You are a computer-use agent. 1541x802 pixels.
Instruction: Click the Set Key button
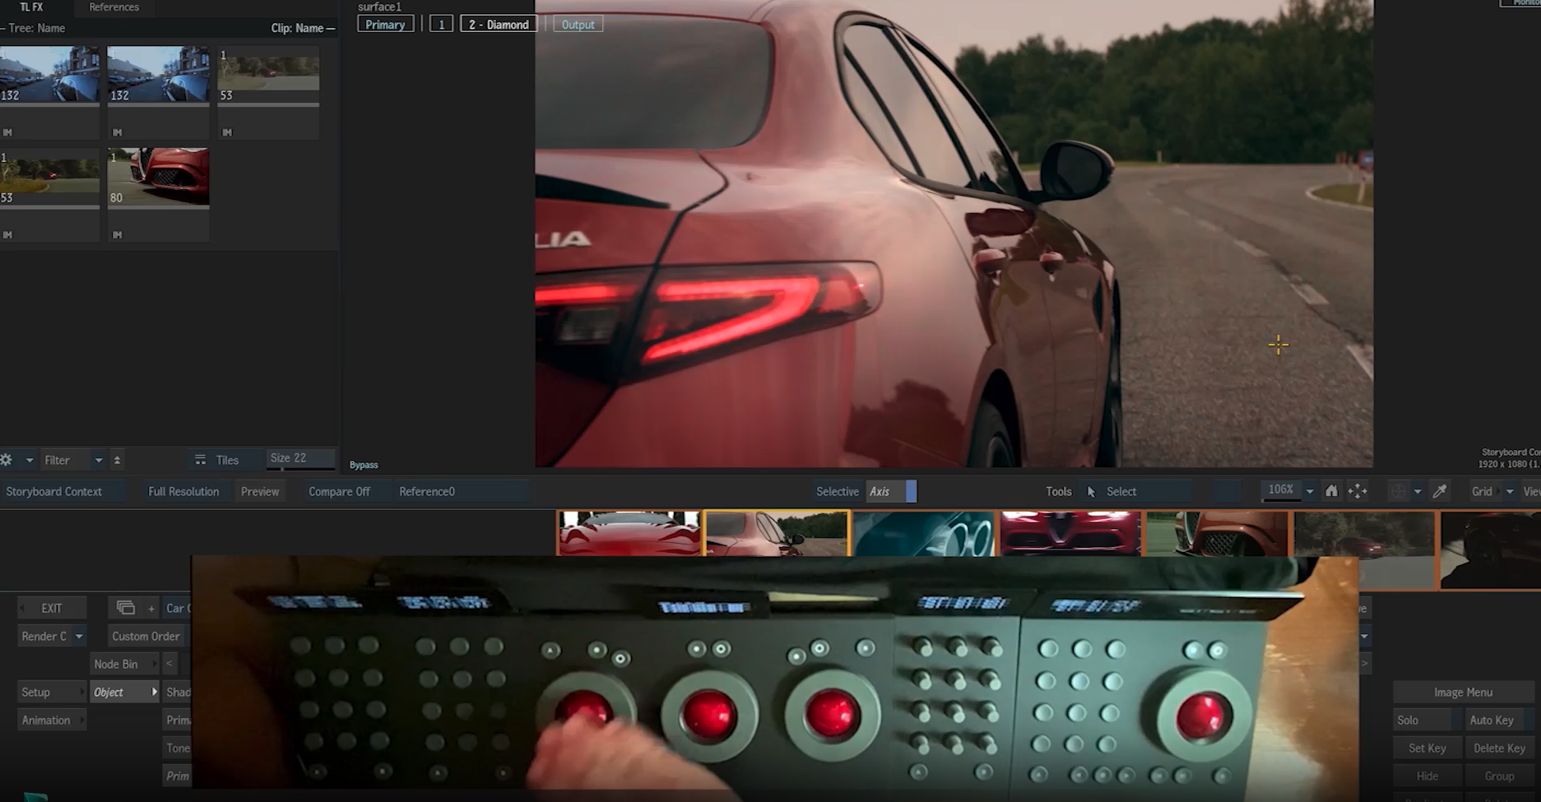point(1427,748)
